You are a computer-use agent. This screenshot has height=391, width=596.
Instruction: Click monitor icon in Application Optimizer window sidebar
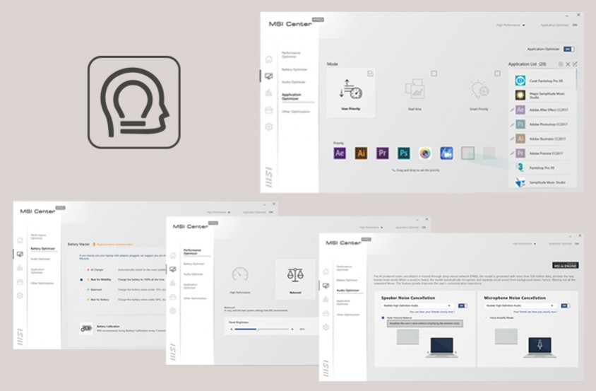pyautogui.click(x=269, y=76)
